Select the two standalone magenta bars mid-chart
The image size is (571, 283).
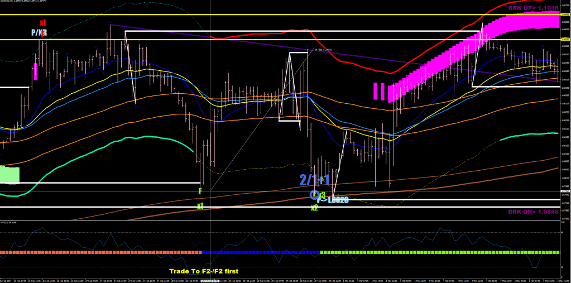click(380, 91)
